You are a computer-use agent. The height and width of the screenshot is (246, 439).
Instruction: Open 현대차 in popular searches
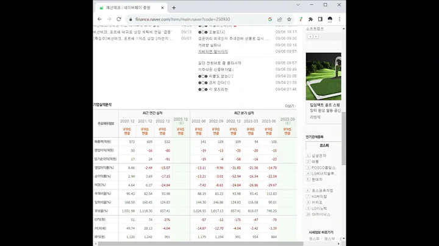point(317,180)
